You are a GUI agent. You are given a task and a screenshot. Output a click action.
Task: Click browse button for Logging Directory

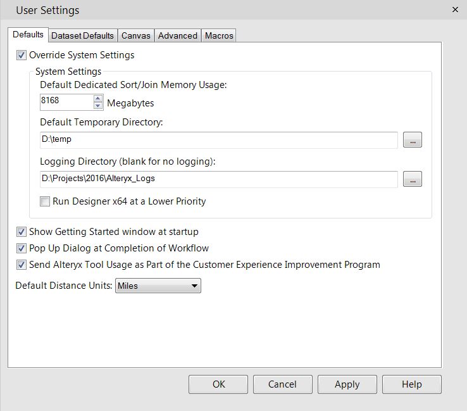(412, 180)
